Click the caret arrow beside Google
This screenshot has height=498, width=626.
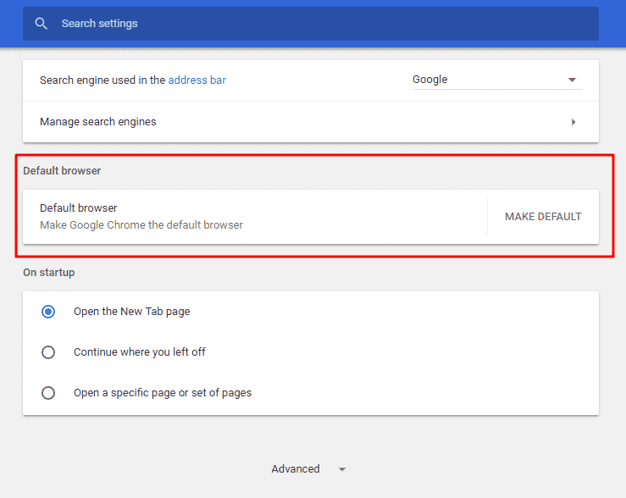pyautogui.click(x=573, y=80)
